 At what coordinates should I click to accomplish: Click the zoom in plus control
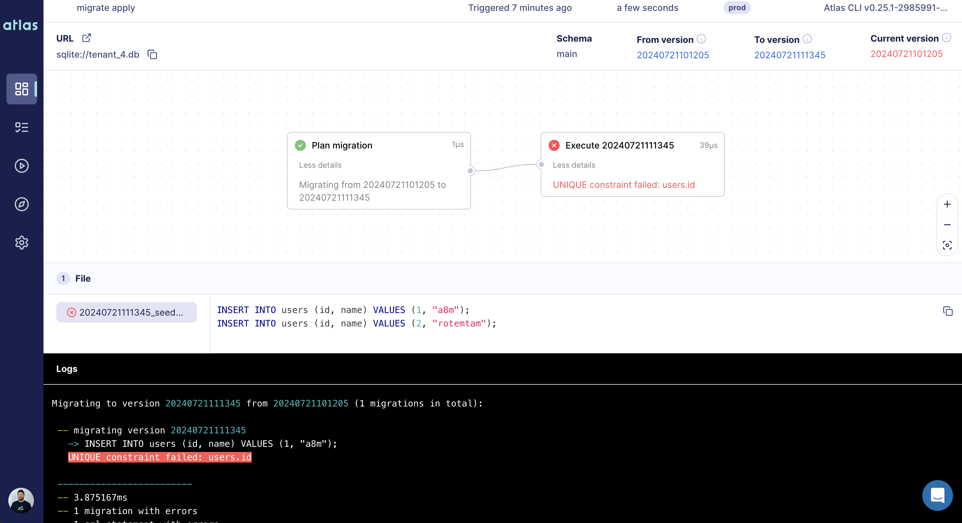pos(947,204)
